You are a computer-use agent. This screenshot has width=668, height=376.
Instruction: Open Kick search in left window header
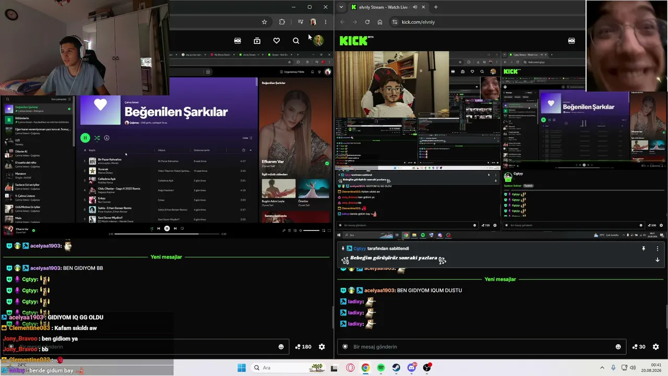click(296, 41)
